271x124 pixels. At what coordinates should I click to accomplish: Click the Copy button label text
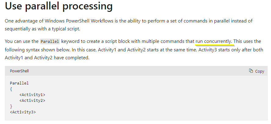[x=260, y=71]
